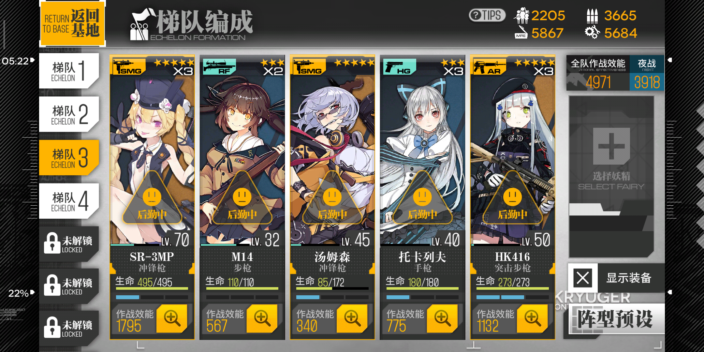Viewport: 704px width, 352px height.
Task: Tap the magnifier under 托卡列夫 card
Action: coord(442,318)
